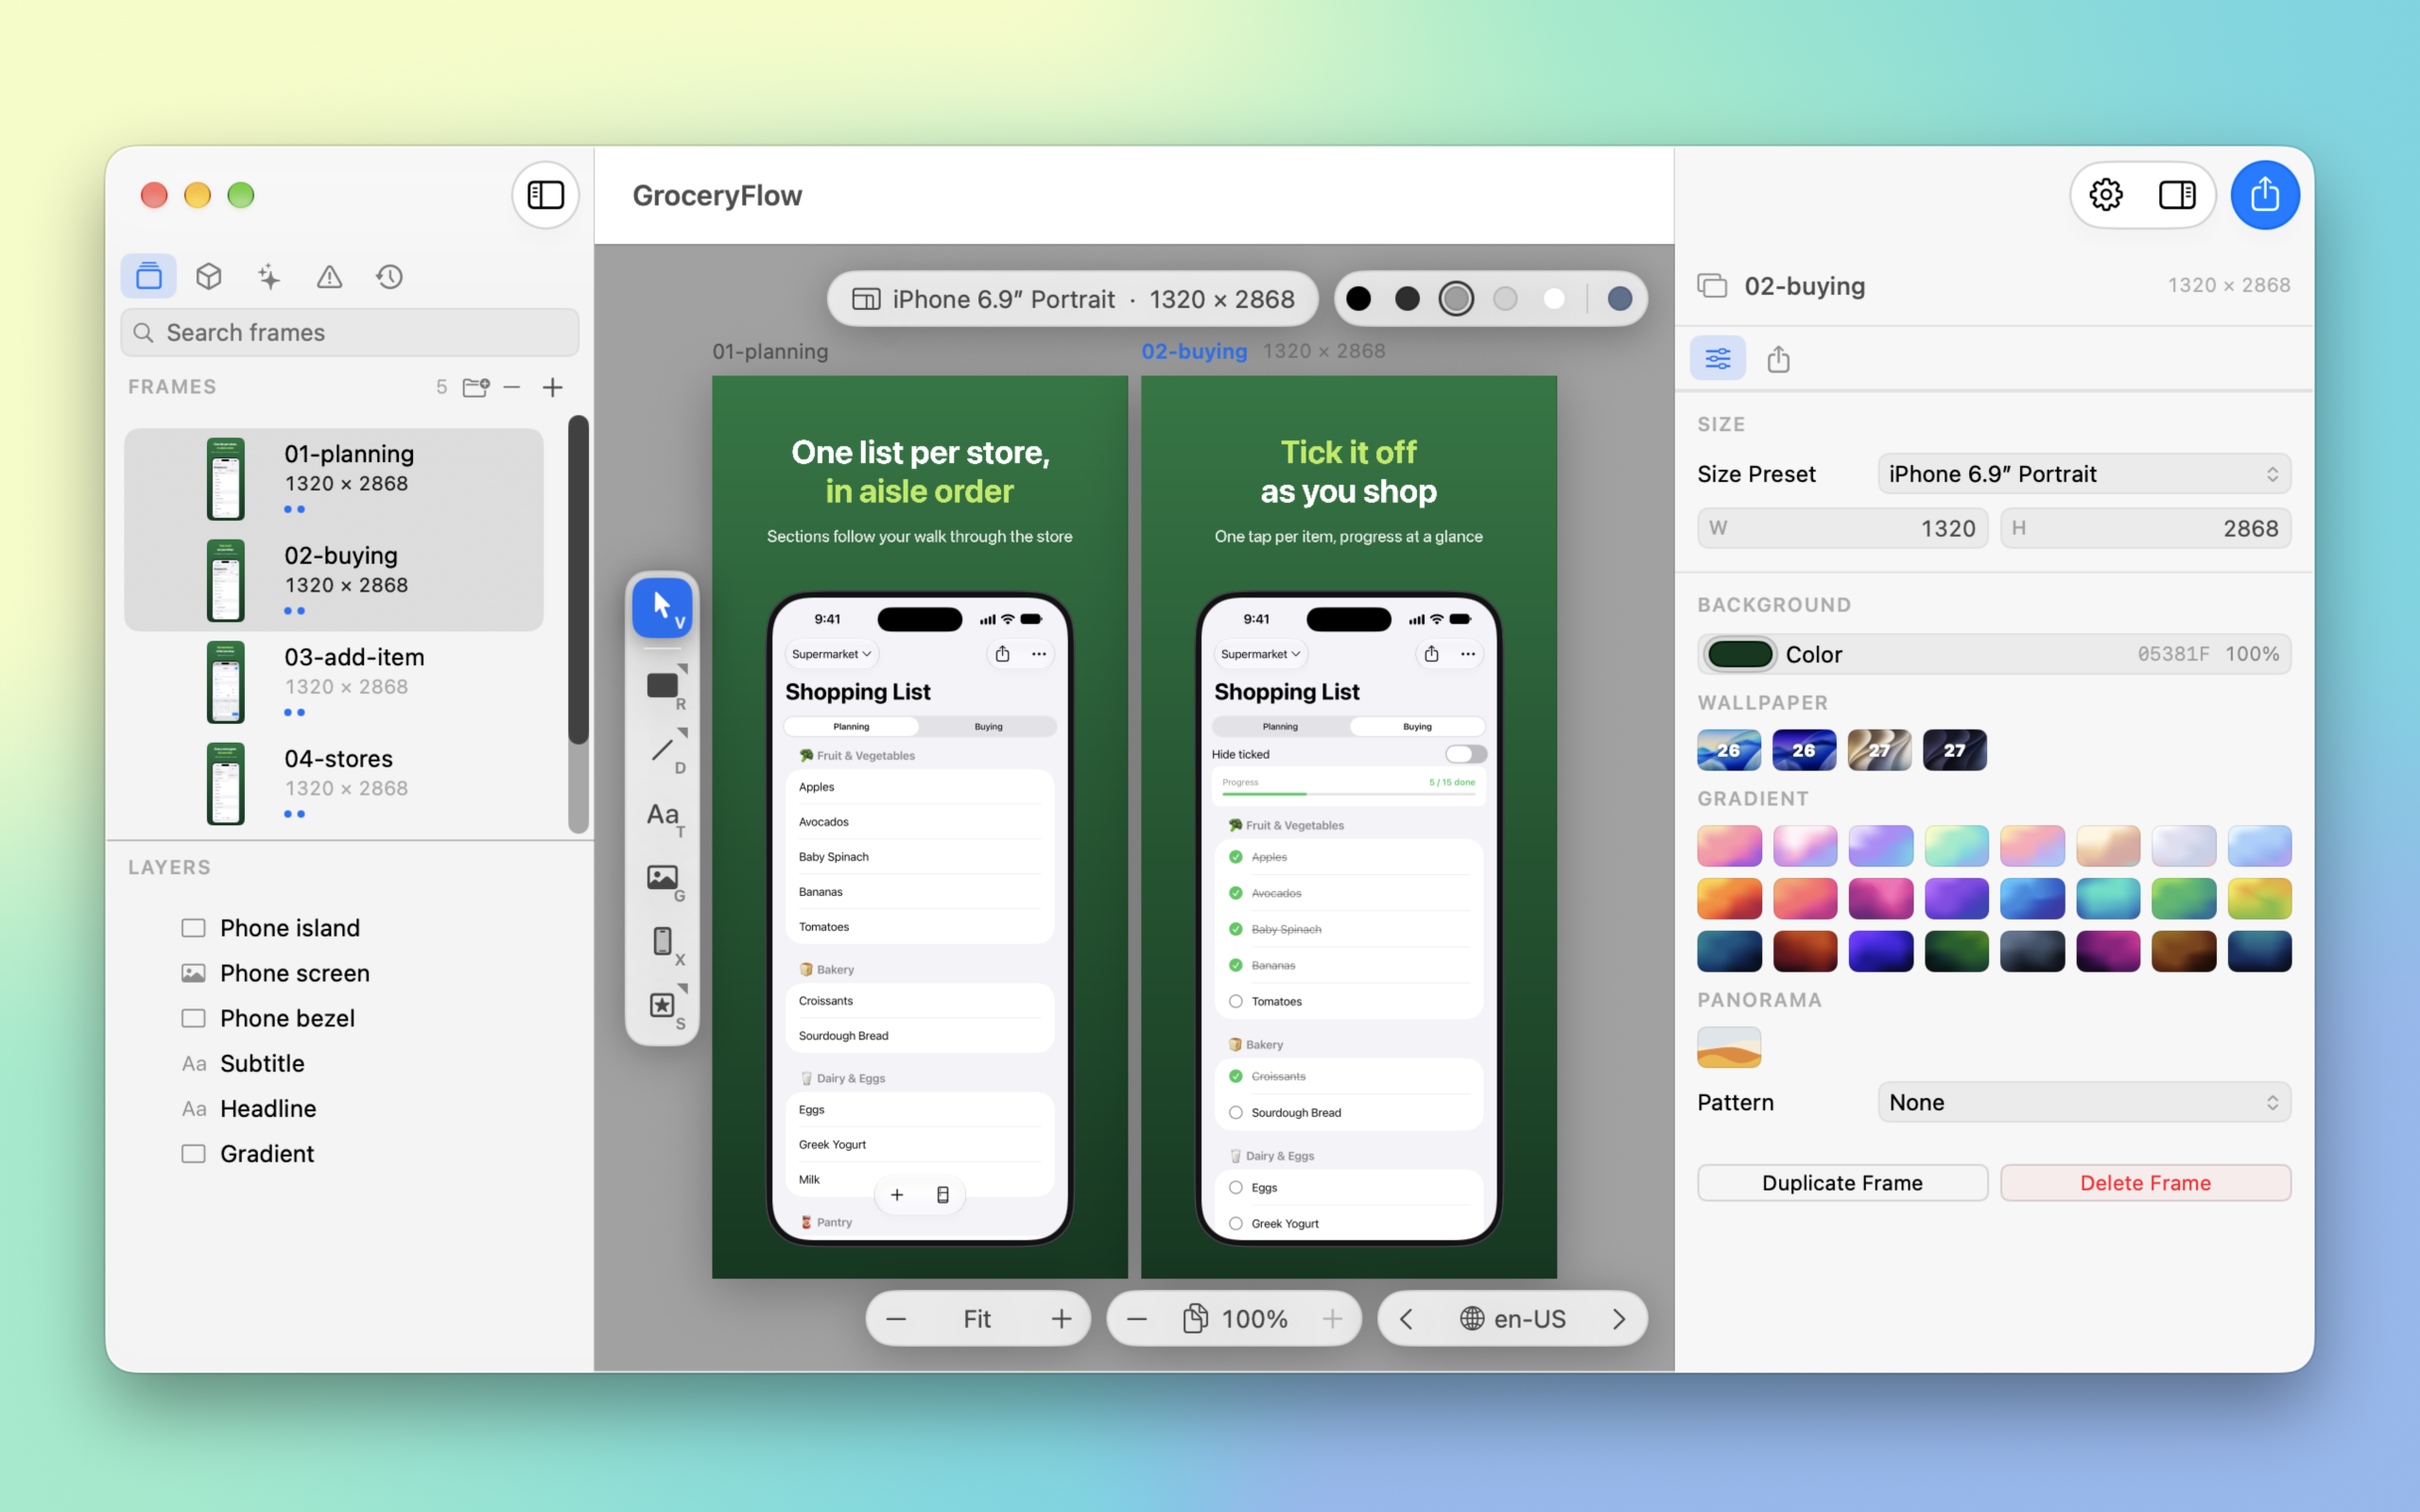The image size is (2420, 1512).
Task: Choose the dark green gradient swatch
Action: 1956,951
